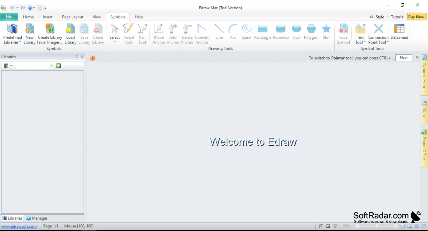Toggle the grid icon in status bar

pyautogui.click(x=417, y=226)
